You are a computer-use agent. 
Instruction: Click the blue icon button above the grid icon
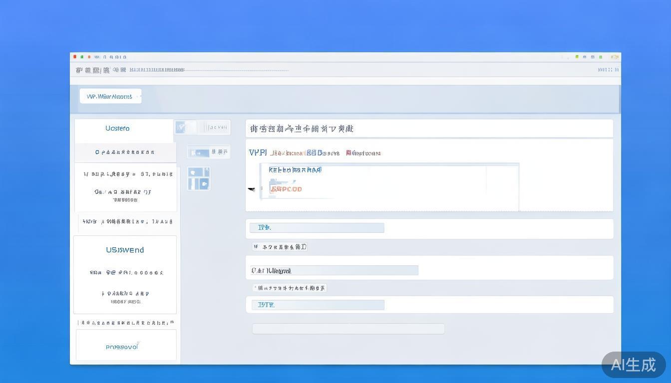(x=200, y=153)
